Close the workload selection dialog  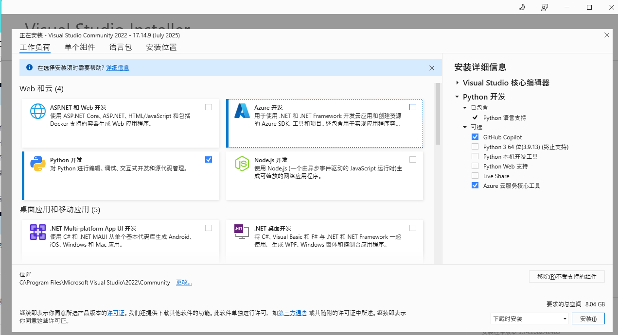(606, 35)
